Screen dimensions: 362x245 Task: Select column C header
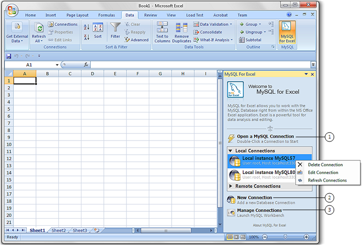pos(70,74)
